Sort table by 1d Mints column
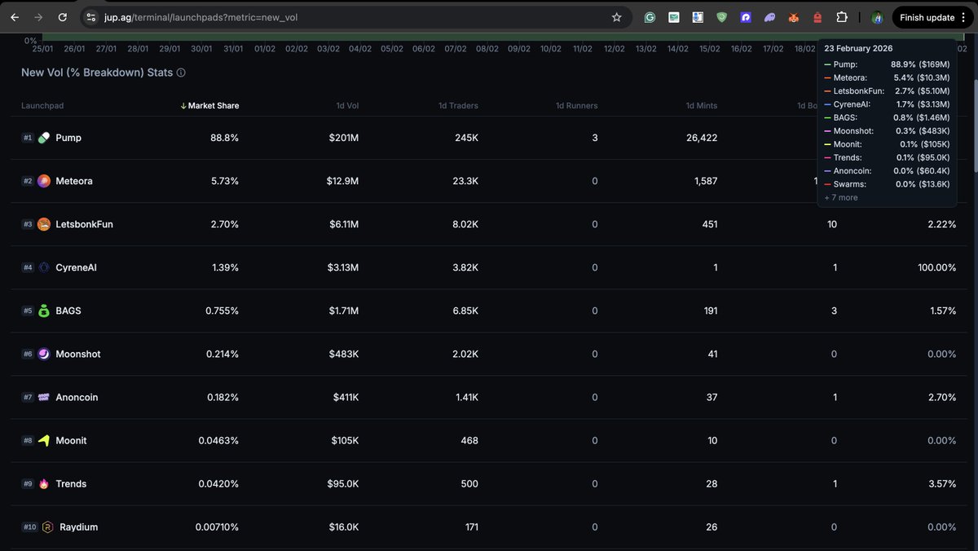This screenshot has width=978, height=551. tap(701, 106)
